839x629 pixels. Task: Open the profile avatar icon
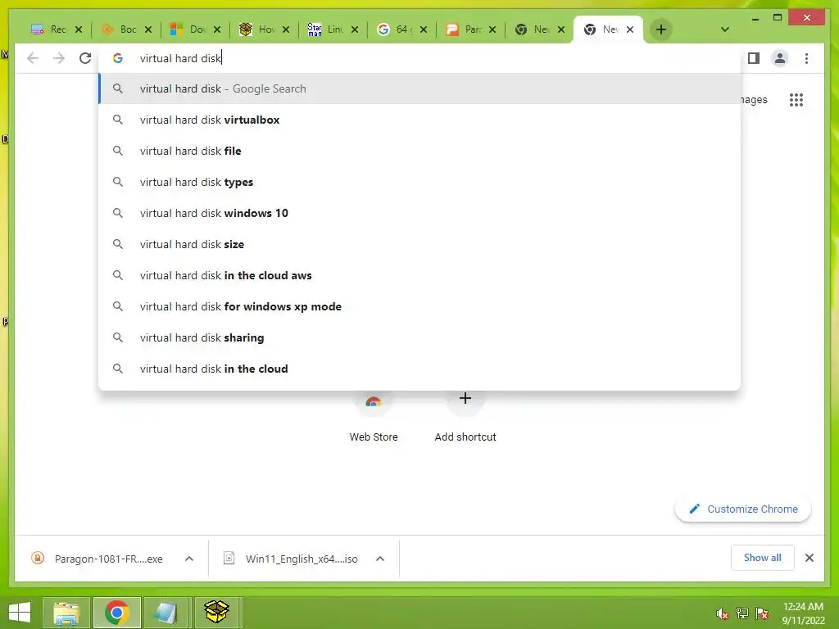(780, 58)
